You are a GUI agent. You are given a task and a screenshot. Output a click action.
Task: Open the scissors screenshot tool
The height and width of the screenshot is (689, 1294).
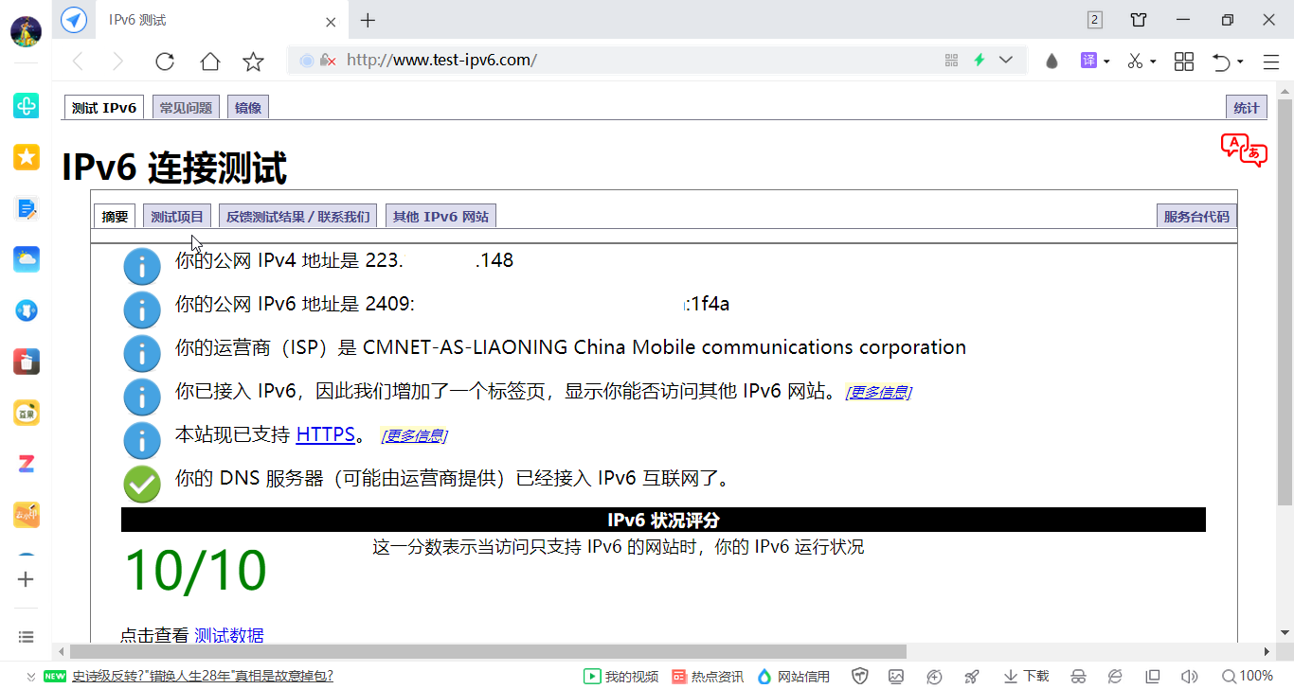pyautogui.click(x=1135, y=62)
